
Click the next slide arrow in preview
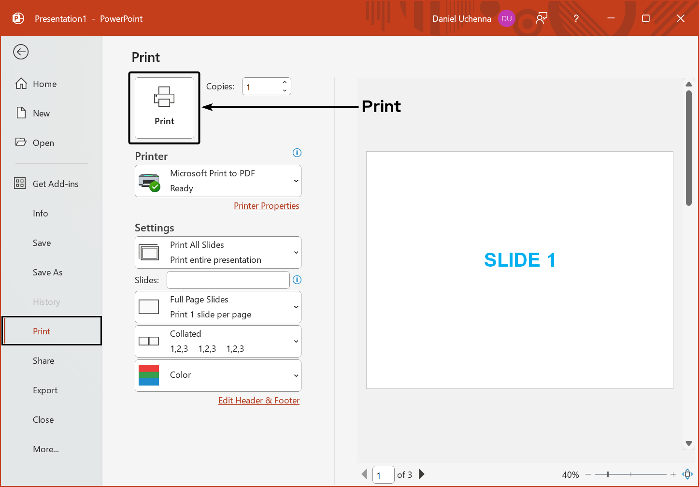tap(421, 474)
